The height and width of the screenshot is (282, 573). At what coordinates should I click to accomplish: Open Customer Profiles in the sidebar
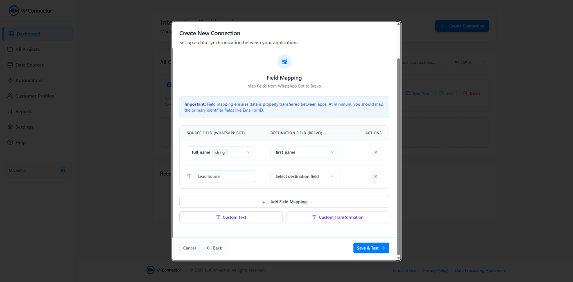(34, 96)
